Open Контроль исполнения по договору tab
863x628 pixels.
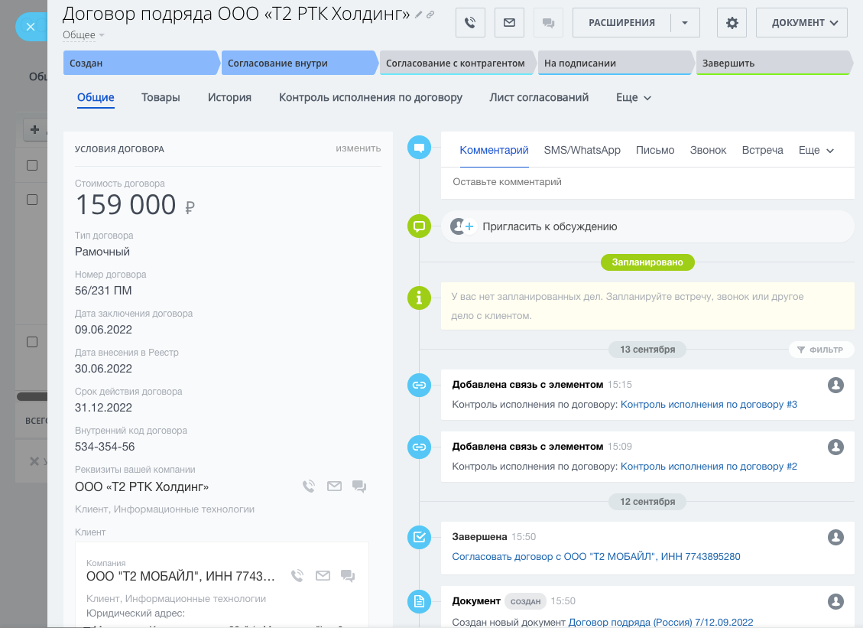371,97
